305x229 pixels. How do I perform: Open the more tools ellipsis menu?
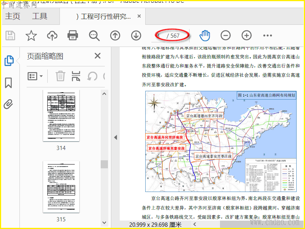[268, 35]
